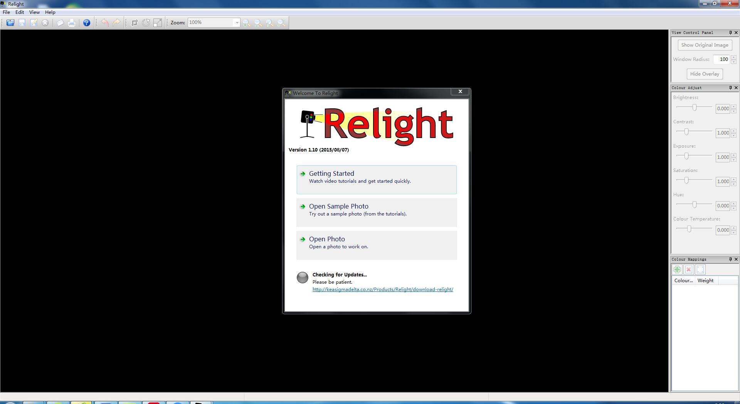The image size is (740, 404).
Task: Follow the download-relight update link
Action: point(382,289)
